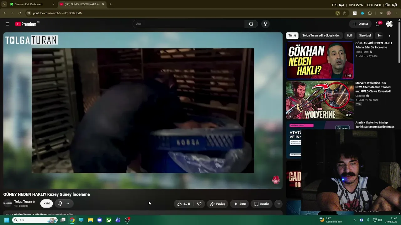Go back to the previous page

tap(5, 13)
